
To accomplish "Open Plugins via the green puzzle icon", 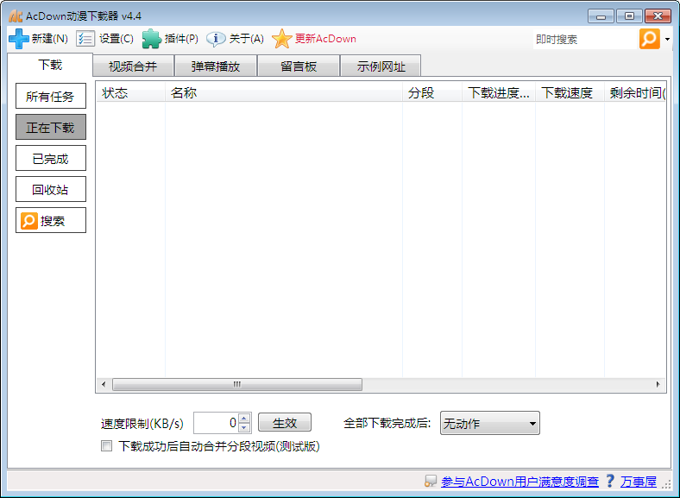I will [151, 39].
